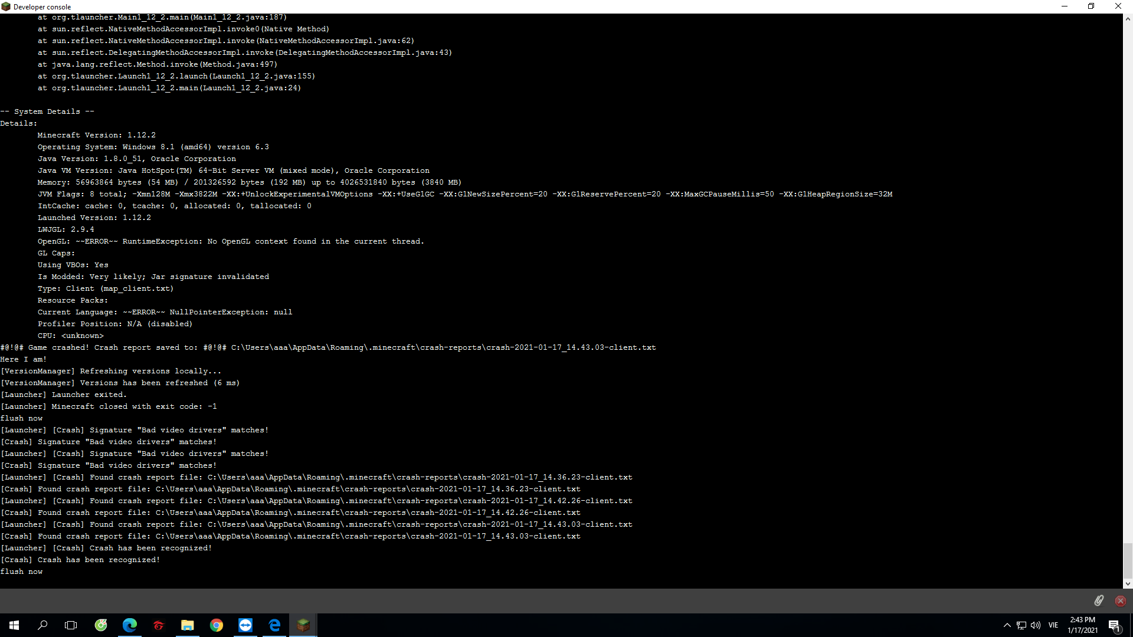This screenshot has width=1133, height=637.
Task: Open the Garena taskbar icon
Action: point(159,625)
